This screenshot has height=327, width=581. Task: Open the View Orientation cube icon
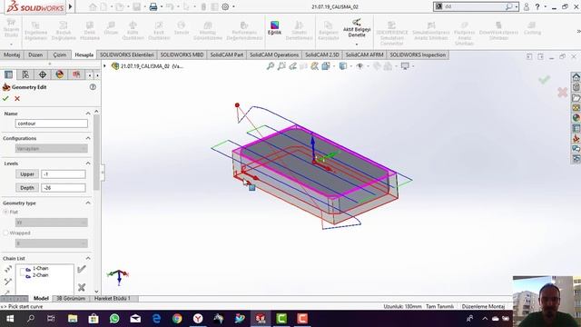click(x=325, y=66)
